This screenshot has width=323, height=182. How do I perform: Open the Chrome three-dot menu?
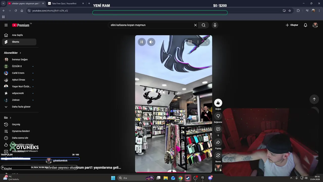click(x=319, y=11)
